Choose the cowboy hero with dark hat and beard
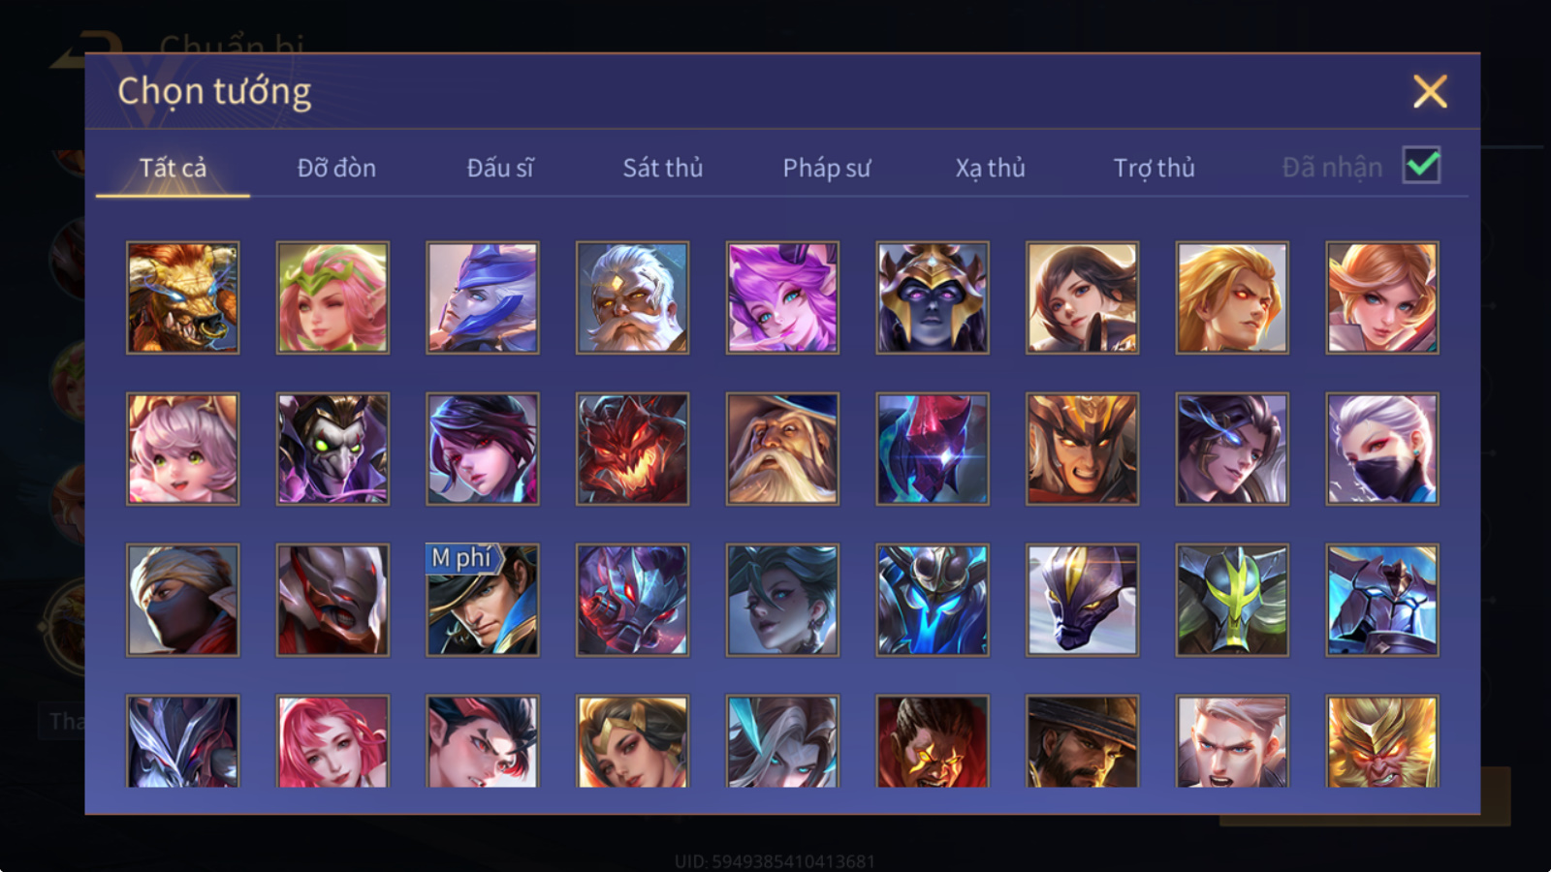Viewport: 1551px width, 872px height. 1082,741
